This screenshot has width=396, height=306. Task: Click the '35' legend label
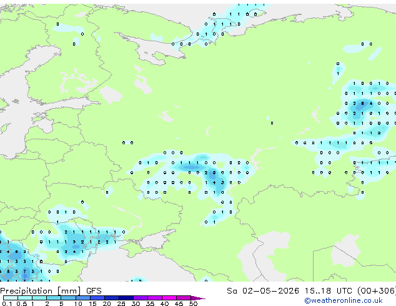tap(151, 304)
